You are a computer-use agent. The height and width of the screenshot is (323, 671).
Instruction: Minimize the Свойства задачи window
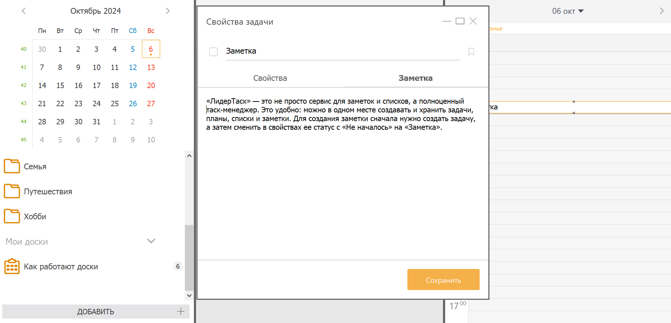pyautogui.click(x=447, y=21)
